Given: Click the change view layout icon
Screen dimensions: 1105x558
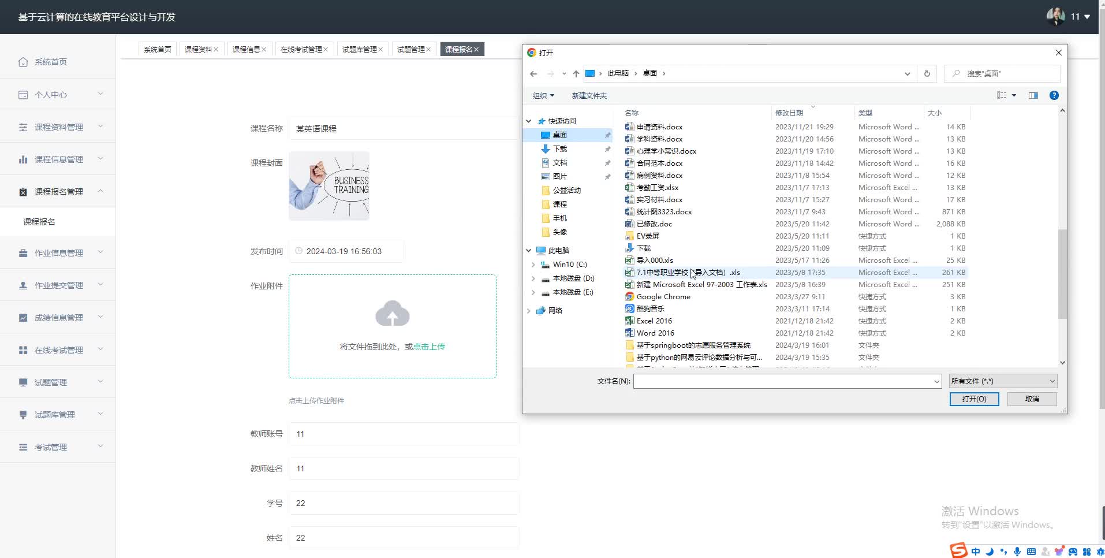Looking at the screenshot, I should 1002,95.
